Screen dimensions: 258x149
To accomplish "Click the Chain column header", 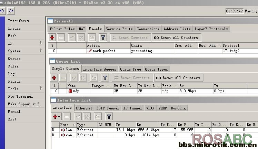I will pyautogui.click(x=152, y=45).
